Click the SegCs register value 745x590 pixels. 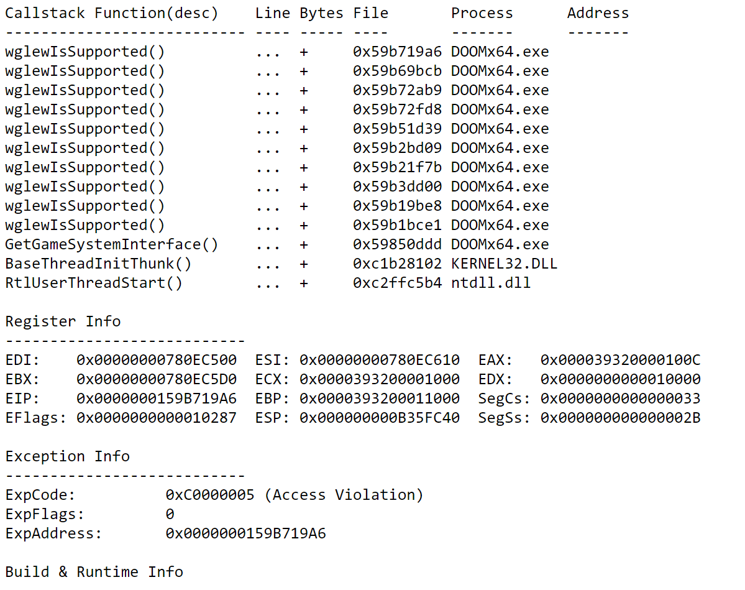[x=620, y=399]
